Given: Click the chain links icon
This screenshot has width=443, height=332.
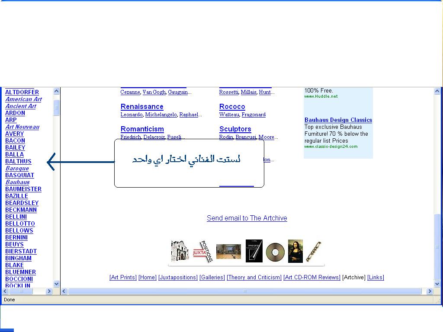Looking at the screenshot, I should point(314,251).
